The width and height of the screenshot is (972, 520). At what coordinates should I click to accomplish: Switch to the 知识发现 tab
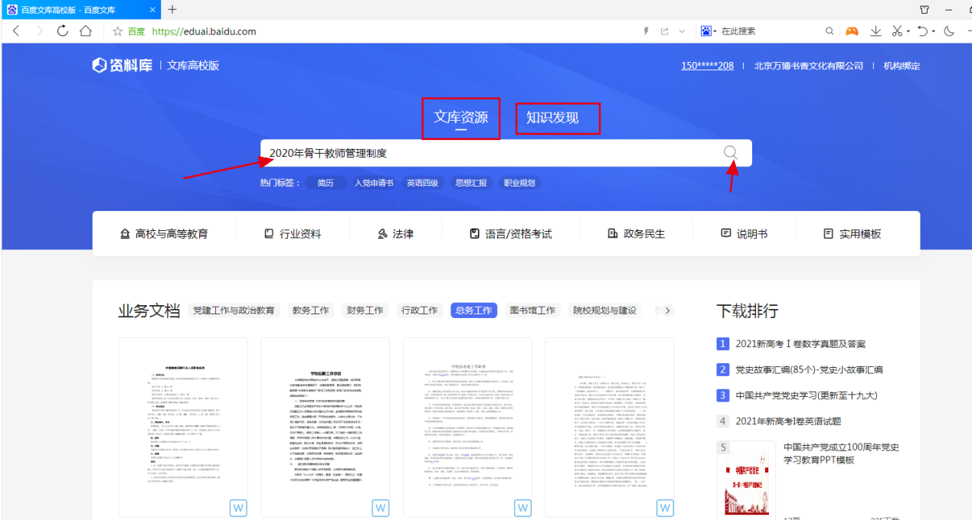point(552,118)
